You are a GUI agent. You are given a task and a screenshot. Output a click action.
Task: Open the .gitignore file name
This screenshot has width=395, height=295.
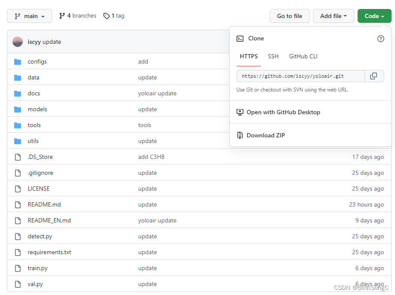[x=40, y=173]
